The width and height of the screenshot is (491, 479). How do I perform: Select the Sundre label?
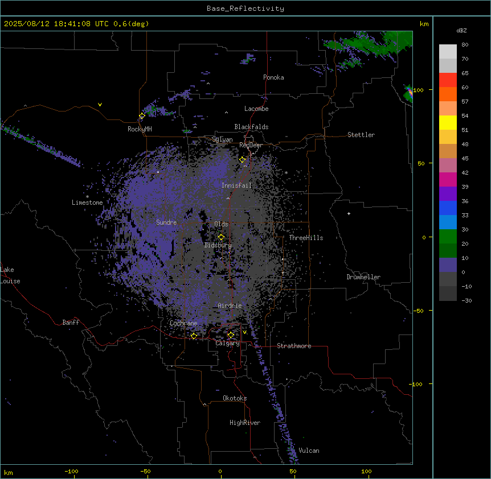pos(166,222)
